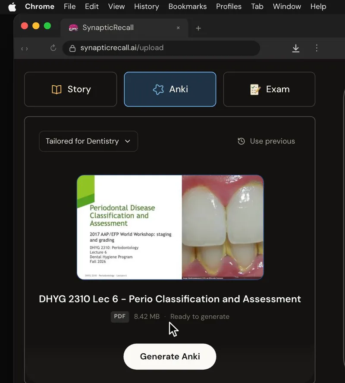Open the Periodontal Disease slide thumbnail

click(170, 227)
